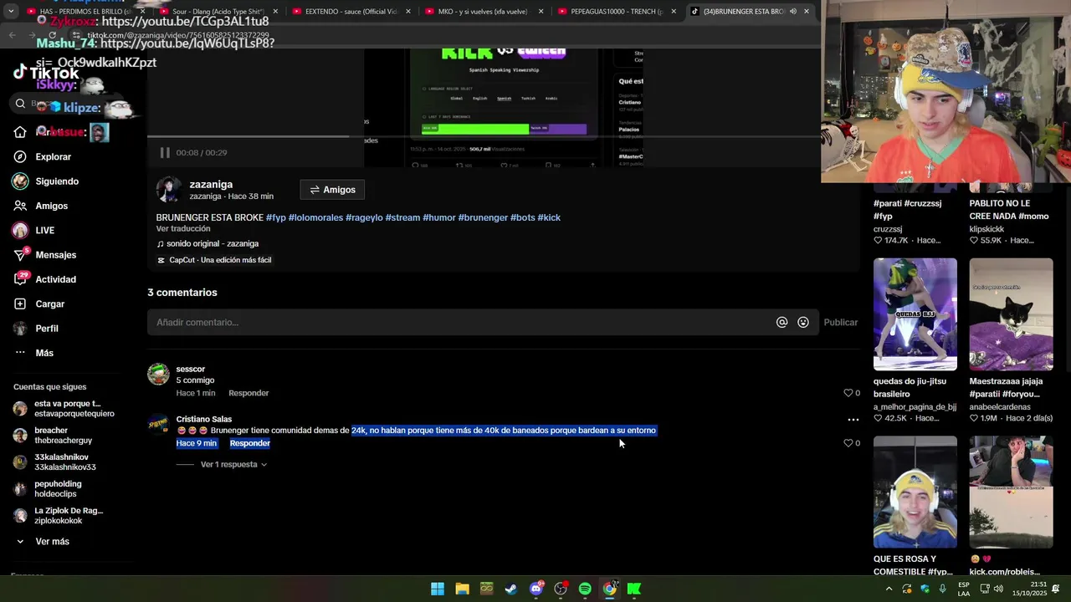This screenshot has height=602, width=1071.
Task: Open emoji picker in comment box
Action: pos(803,322)
